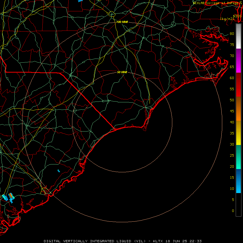Click the cyan storm cell at far southwest edge
243x243 pixels.
pyautogui.click(x=5, y=198)
